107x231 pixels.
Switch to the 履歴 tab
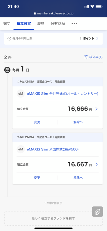pos(41,24)
